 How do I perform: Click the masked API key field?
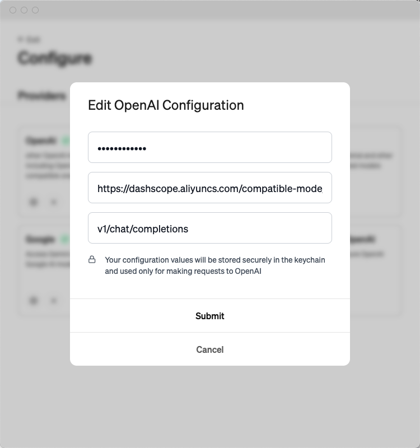point(209,148)
